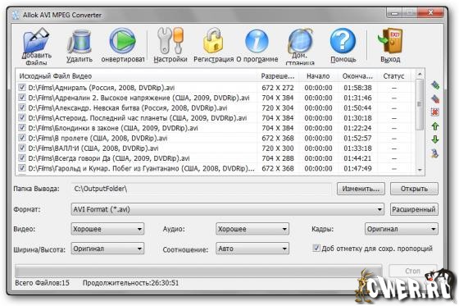Viewport: 459px width, 306px height.
Task: Minimize the Allok AVI MPEG Converter window
Action: 394,13
